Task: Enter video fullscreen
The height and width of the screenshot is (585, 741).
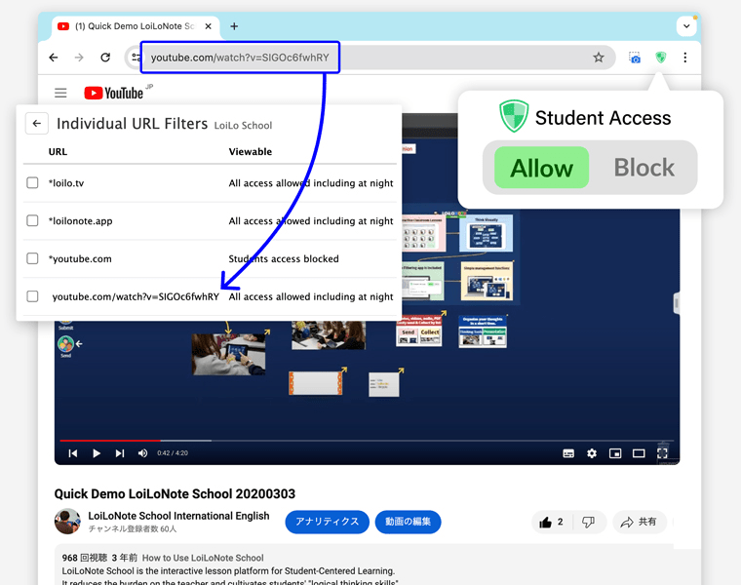Action: click(x=662, y=453)
